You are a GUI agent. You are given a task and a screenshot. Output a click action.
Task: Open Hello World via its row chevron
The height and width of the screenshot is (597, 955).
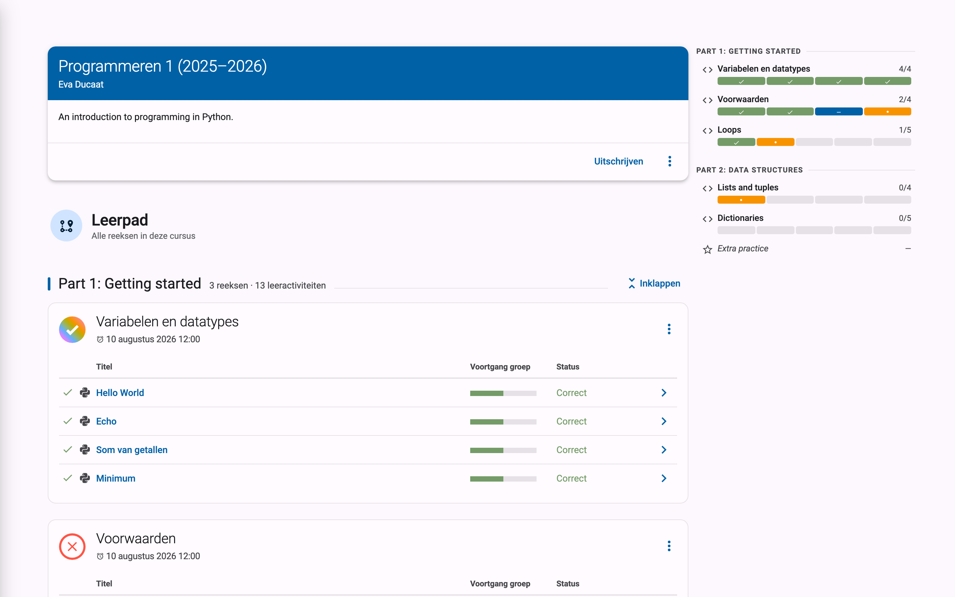664,392
